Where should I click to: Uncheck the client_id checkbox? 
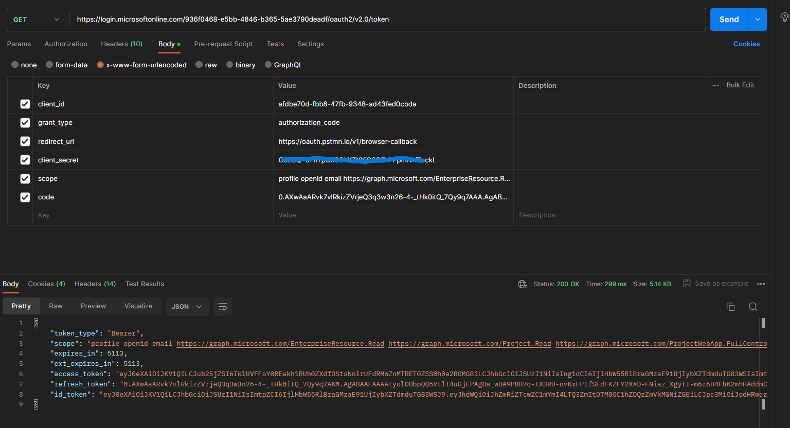point(25,104)
